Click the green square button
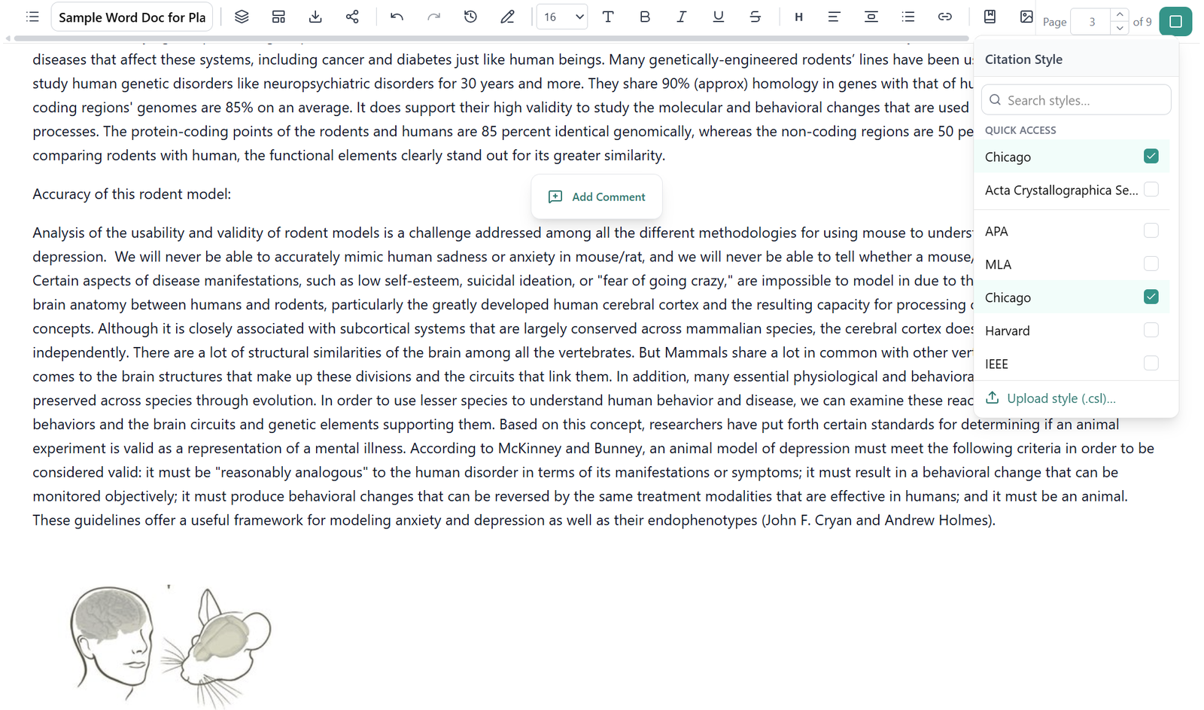This screenshot has width=1204, height=710. (1175, 21)
